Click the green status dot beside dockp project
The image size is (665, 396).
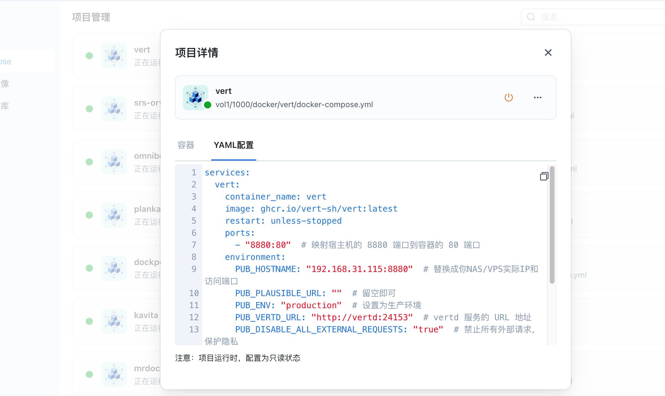[89, 268]
